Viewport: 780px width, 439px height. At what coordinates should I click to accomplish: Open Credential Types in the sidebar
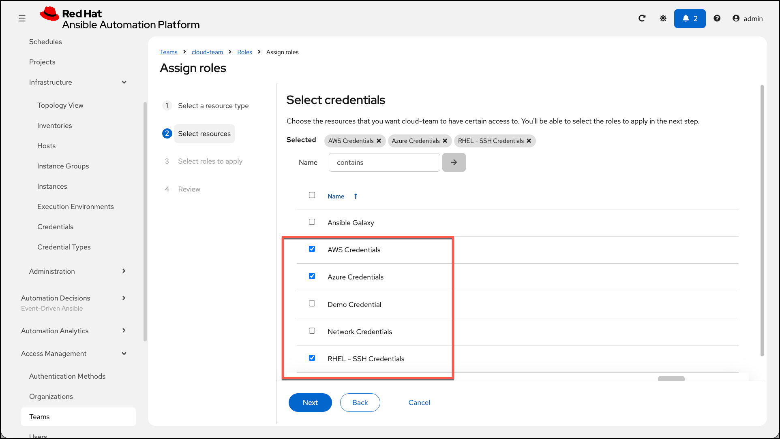(x=64, y=247)
